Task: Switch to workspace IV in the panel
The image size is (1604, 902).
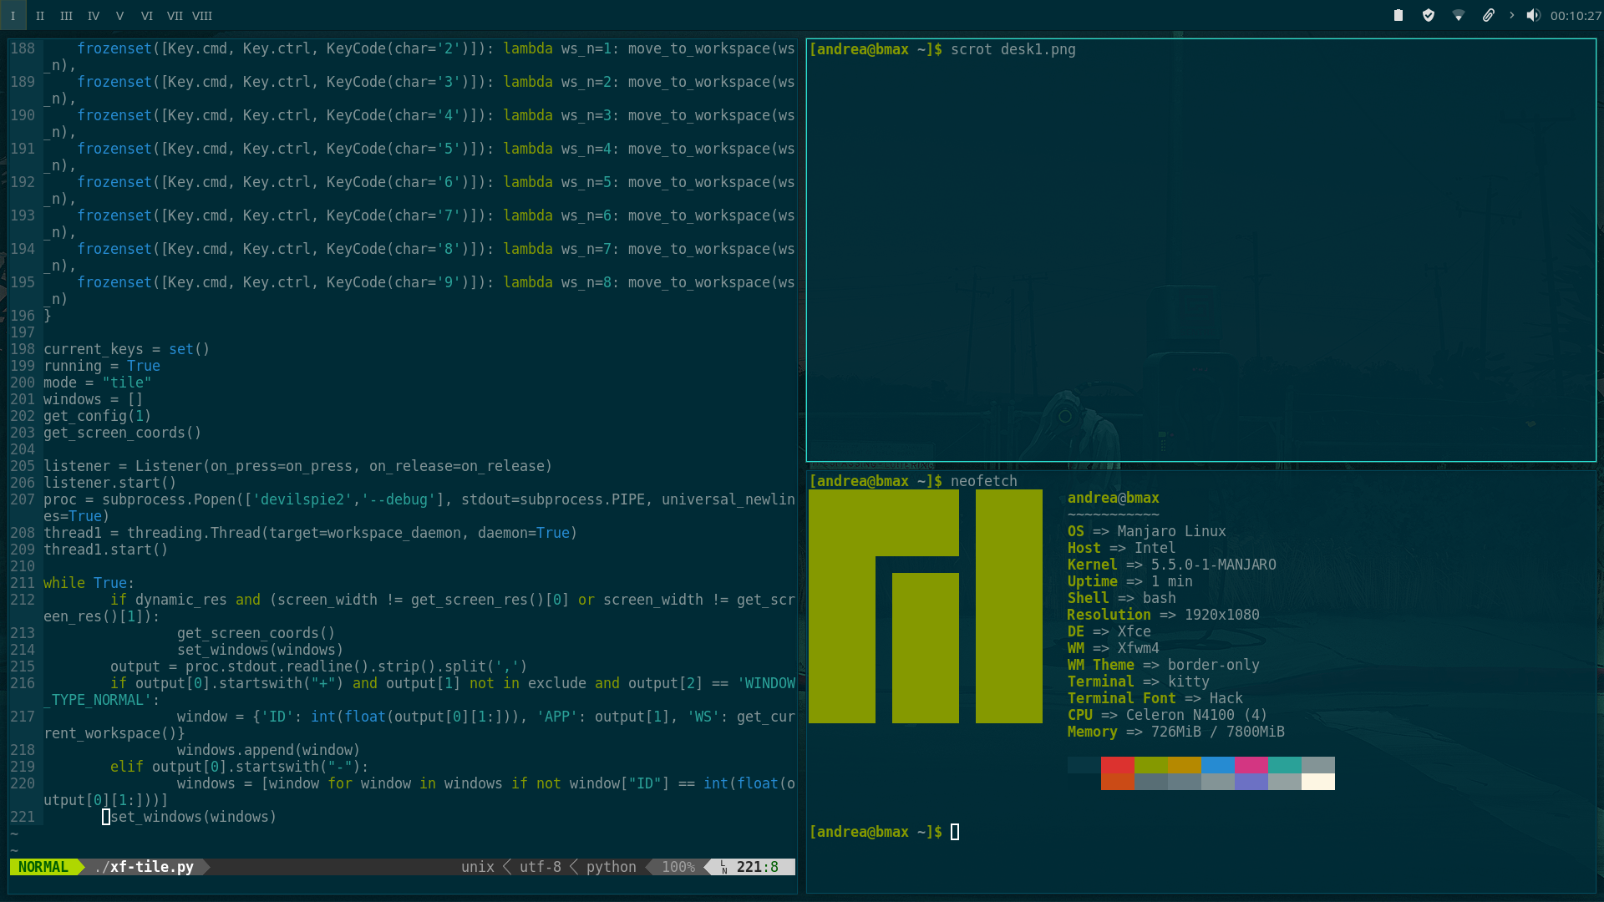Action: [x=94, y=15]
